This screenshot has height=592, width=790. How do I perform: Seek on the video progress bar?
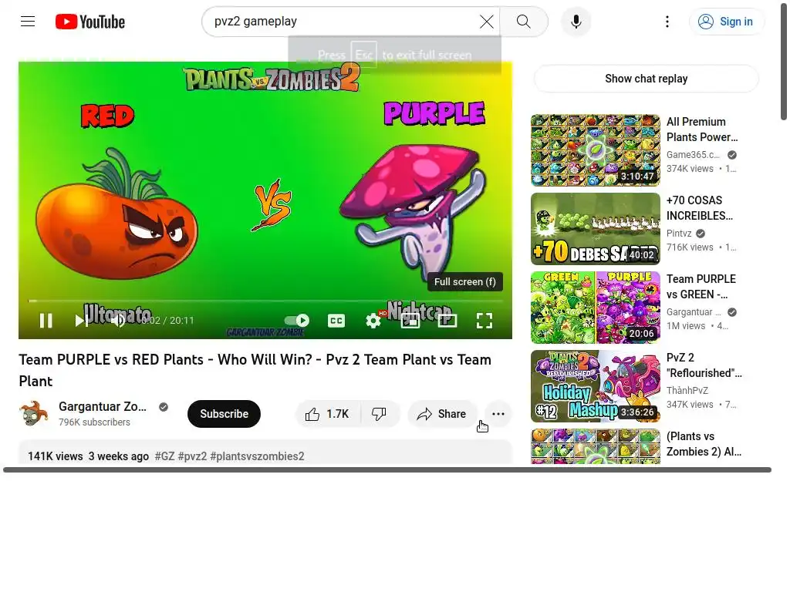[x=265, y=301]
